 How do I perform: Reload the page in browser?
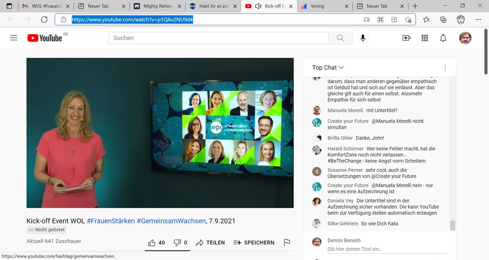(x=44, y=20)
